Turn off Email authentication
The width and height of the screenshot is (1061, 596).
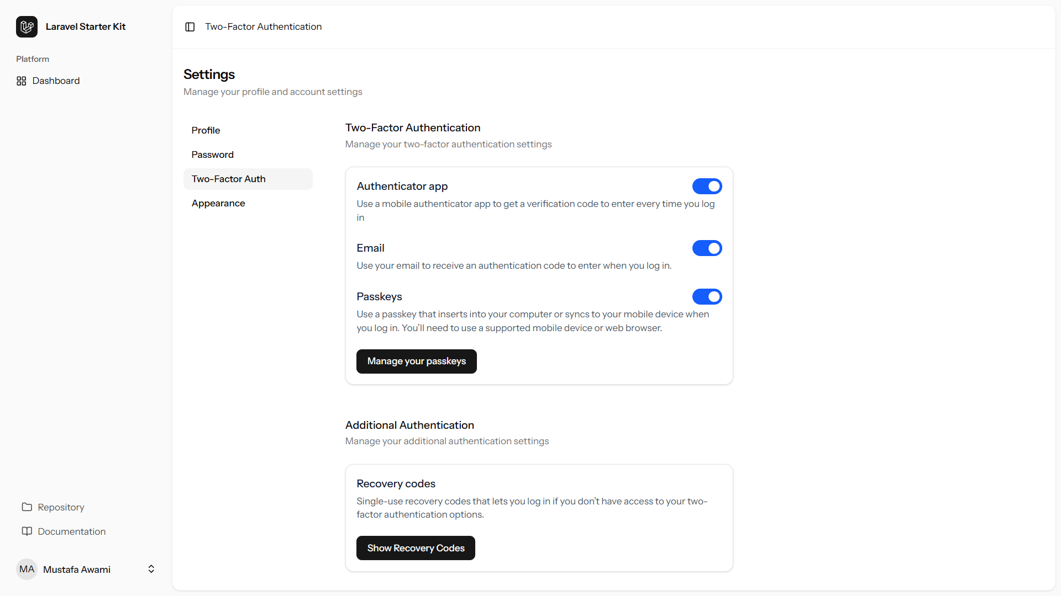point(707,248)
